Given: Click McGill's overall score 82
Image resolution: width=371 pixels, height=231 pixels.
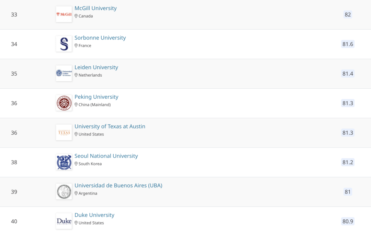Looking at the screenshot, I should click(x=348, y=14).
